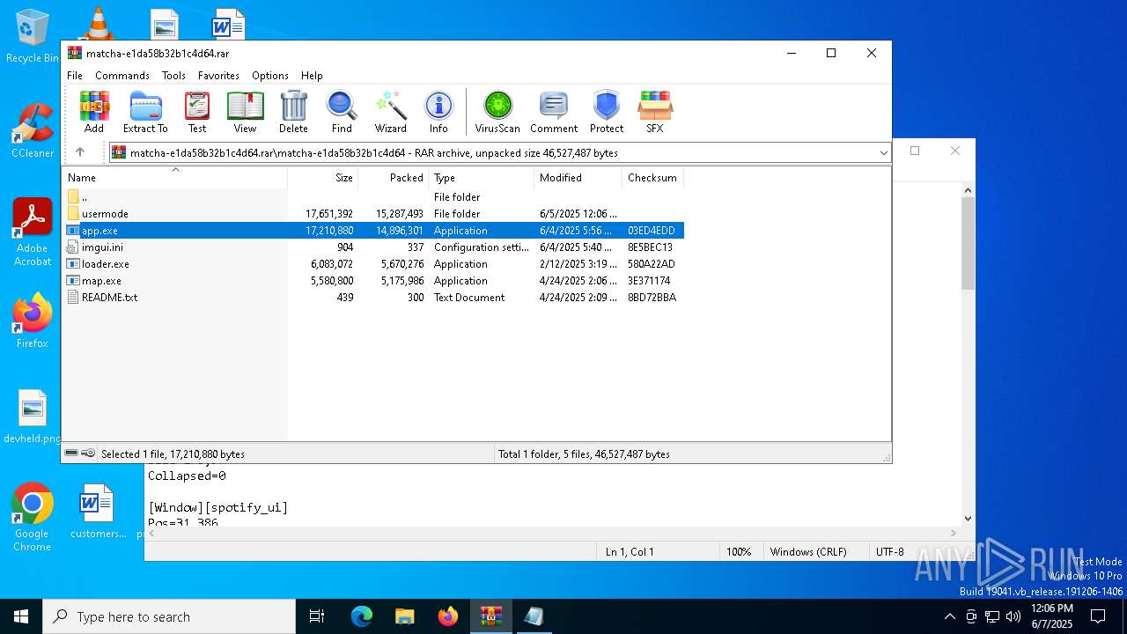1127x634 pixels.
Task: Start VirusScan on the archive
Action: pyautogui.click(x=497, y=112)
